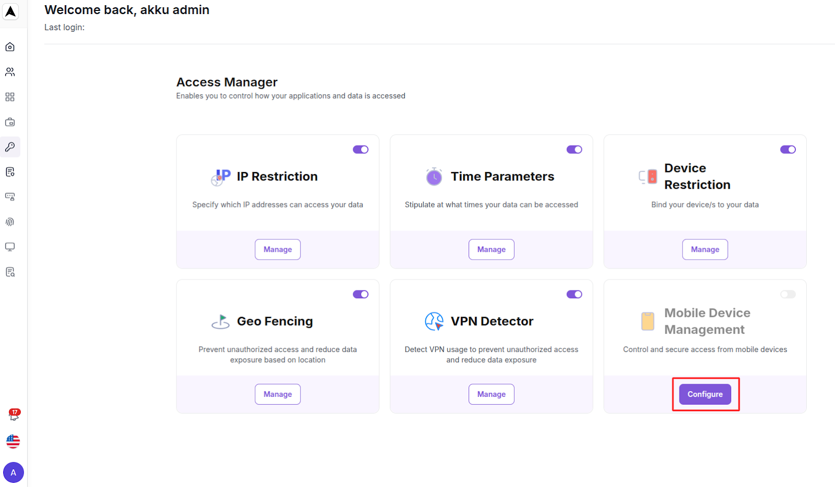This screenshot has height=487, width=835.
Task: Click the password lock icon in the sidebar
Action: pos(9,197)
